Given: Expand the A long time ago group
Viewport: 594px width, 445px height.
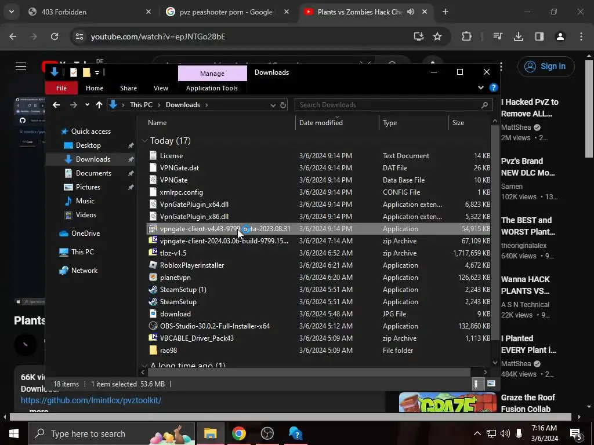Looking at the screenshot, I should (144, 365).
